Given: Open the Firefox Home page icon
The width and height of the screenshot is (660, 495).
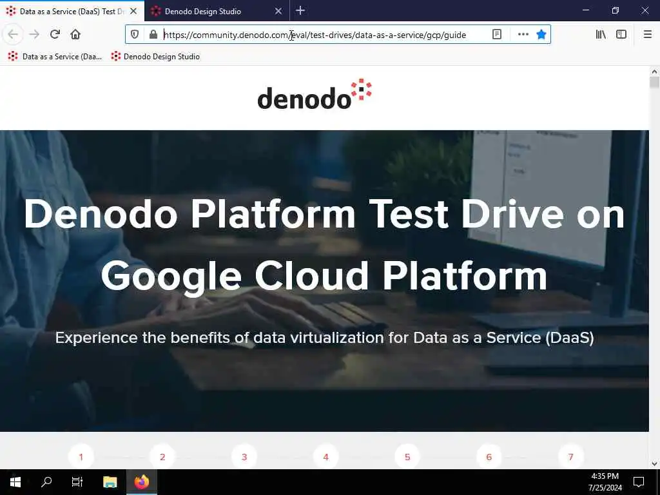Looking at the screenshot, I should (75, 34).
